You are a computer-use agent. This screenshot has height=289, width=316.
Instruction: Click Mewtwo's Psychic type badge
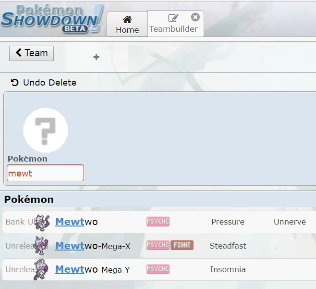pyautogui.click(x=158, y=222)
